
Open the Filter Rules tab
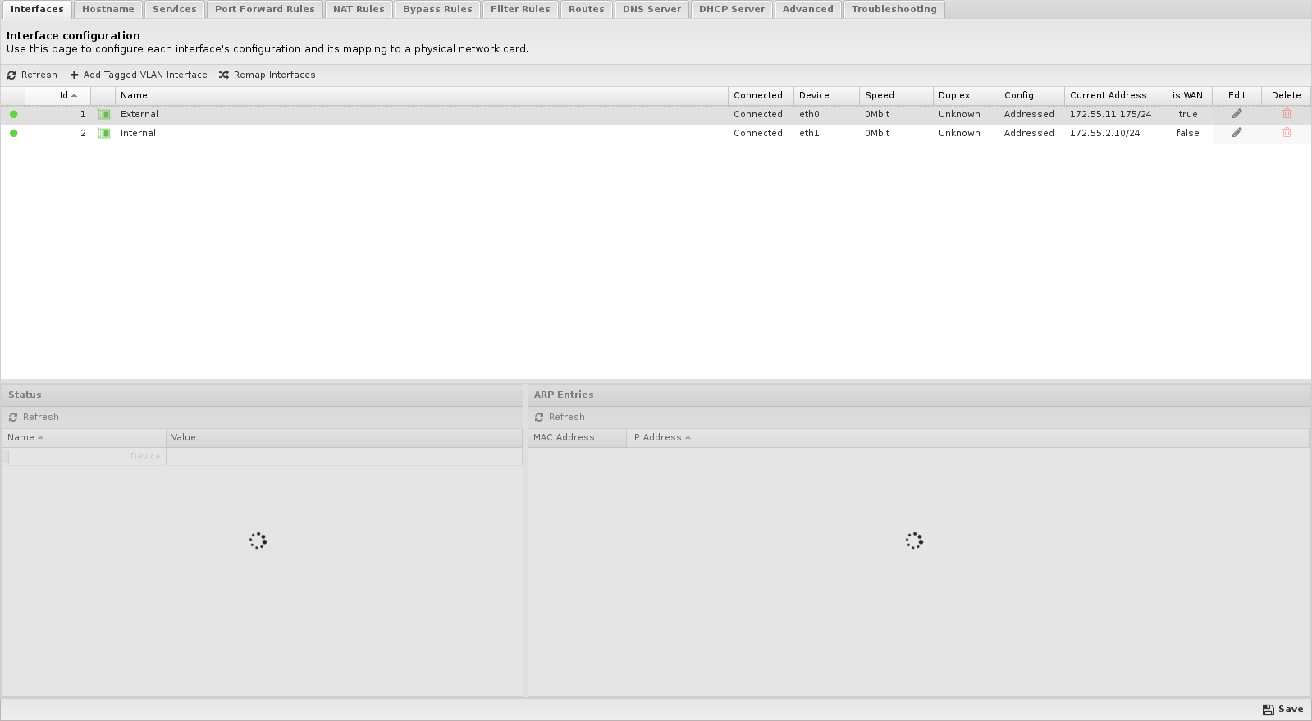[520, 9]
